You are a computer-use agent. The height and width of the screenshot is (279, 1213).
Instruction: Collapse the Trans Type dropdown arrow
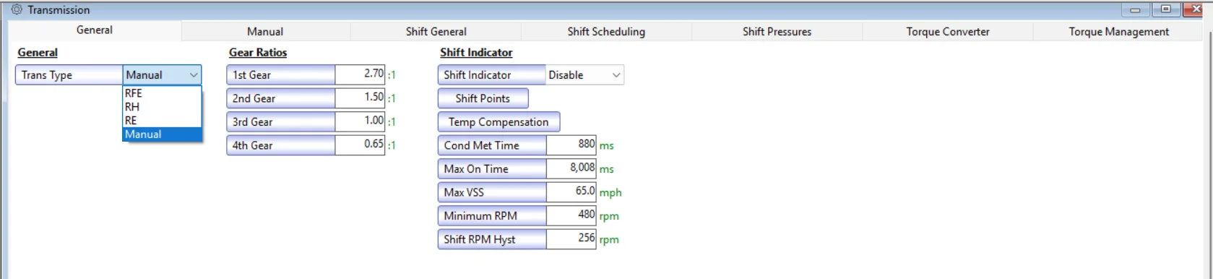pyautogui.click(x=194, y=75)
